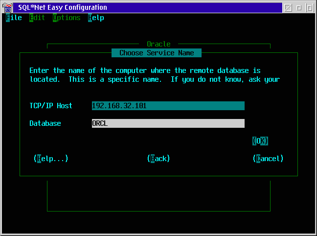Screen dimensions: 317x236
Task: Click the 'Database' label
Action: [x=45, y=123]
